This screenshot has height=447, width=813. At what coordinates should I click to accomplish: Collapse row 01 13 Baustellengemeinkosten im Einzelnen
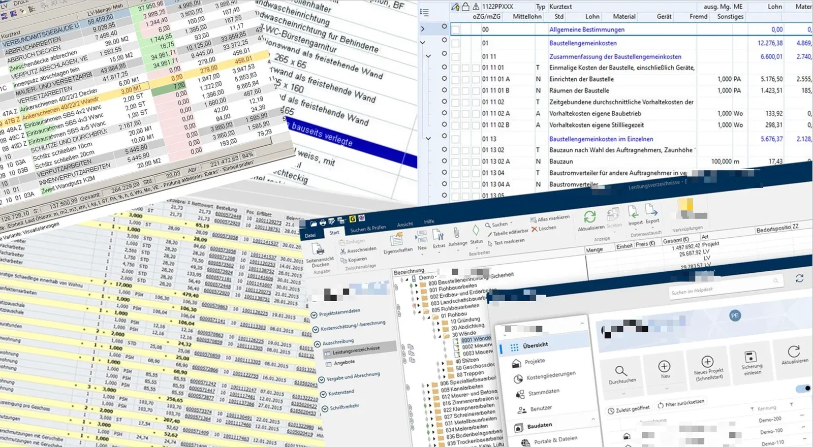click(x=428, y=138)
